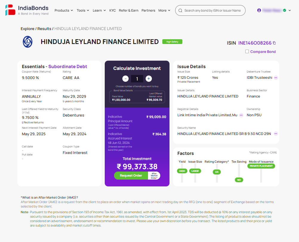This screenshot has height=242, width=299.
Task: Click the Non PSU ownership value
Action: tap(254, 115)
